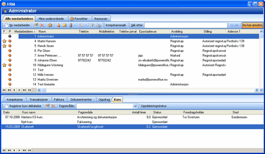The width and height of the screenshot is (265, 154).
Task: Click the favorite star on Hildegunn Westeng row
Action: 4,65
